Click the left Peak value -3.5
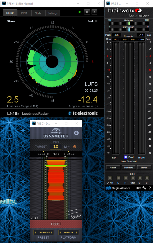 (117, 35)
